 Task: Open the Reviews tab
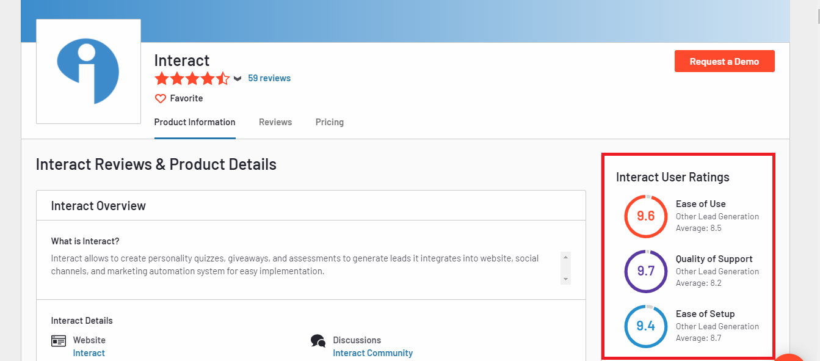(x=275, y=122)
